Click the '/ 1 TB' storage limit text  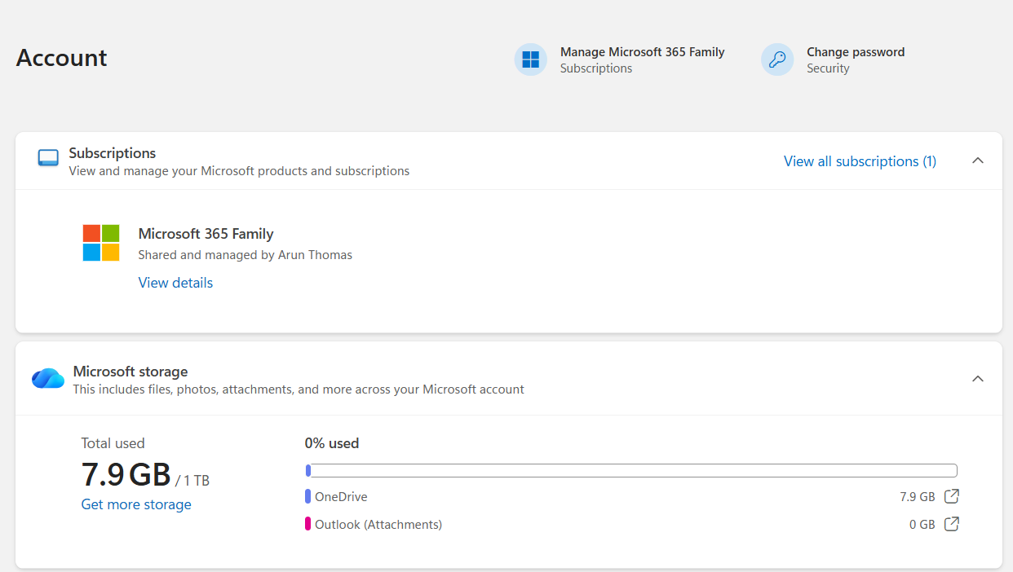point(192,481)
